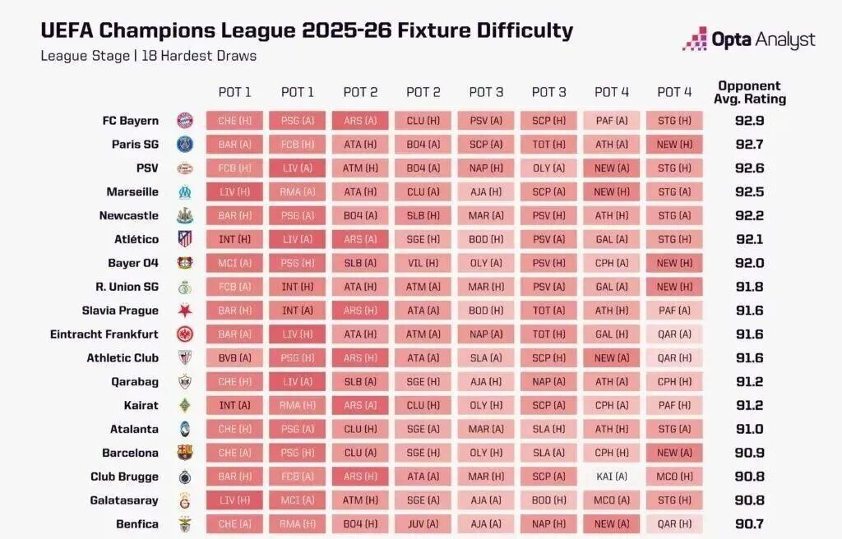
Task: Select the Atlético crest icon
Action: [x=184, y=239]
